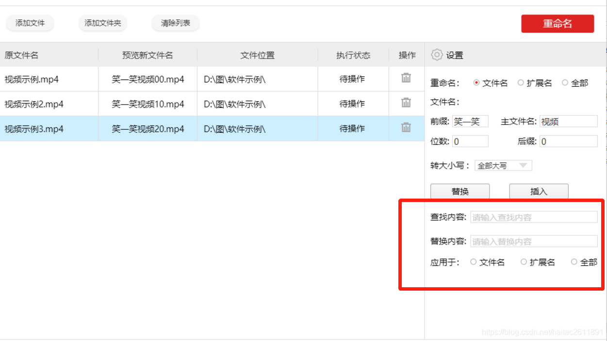
Task: Select 重命名 文件名 radio option
Action: 476,83
